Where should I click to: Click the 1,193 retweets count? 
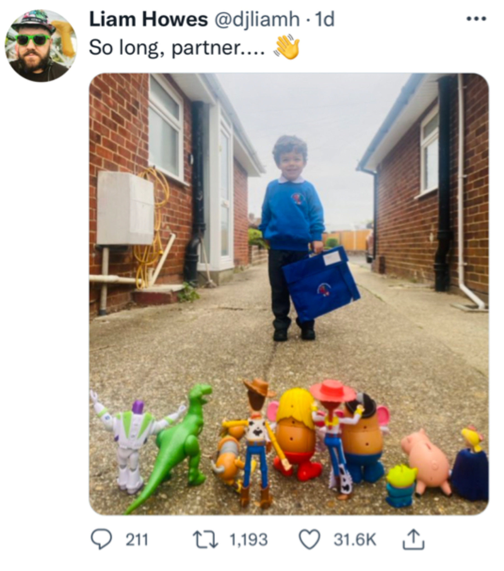pos(249,539)
